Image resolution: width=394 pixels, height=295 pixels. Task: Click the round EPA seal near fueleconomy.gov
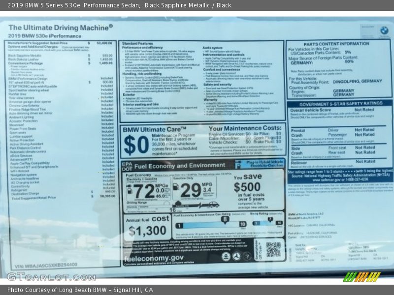226,256
